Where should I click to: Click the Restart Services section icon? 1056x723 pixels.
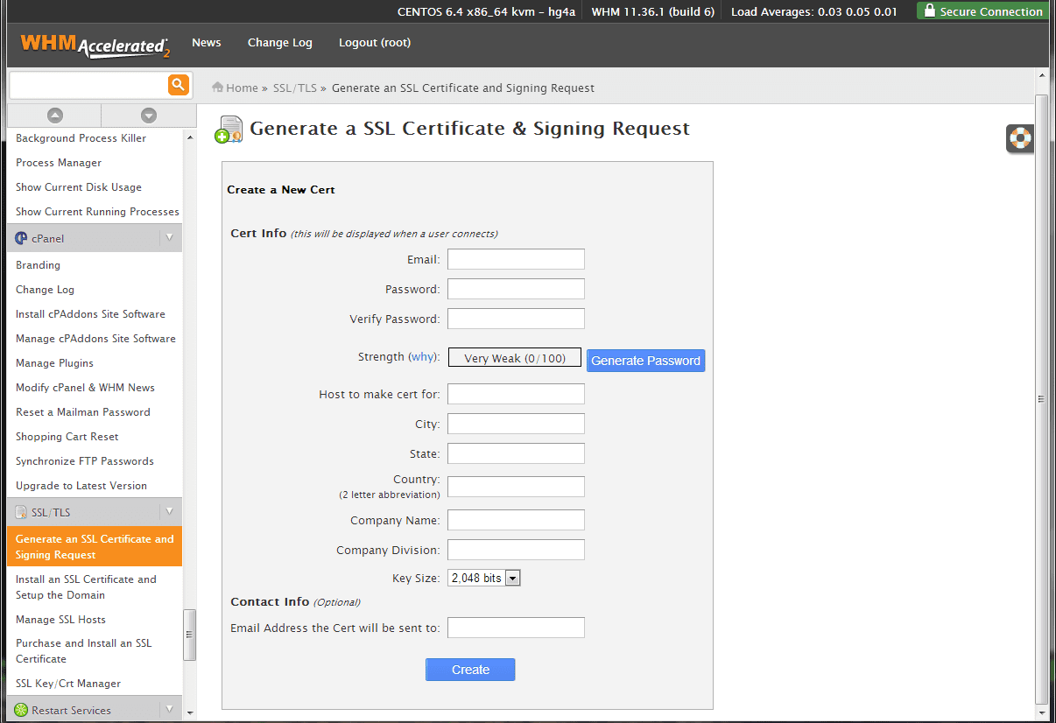21,710
